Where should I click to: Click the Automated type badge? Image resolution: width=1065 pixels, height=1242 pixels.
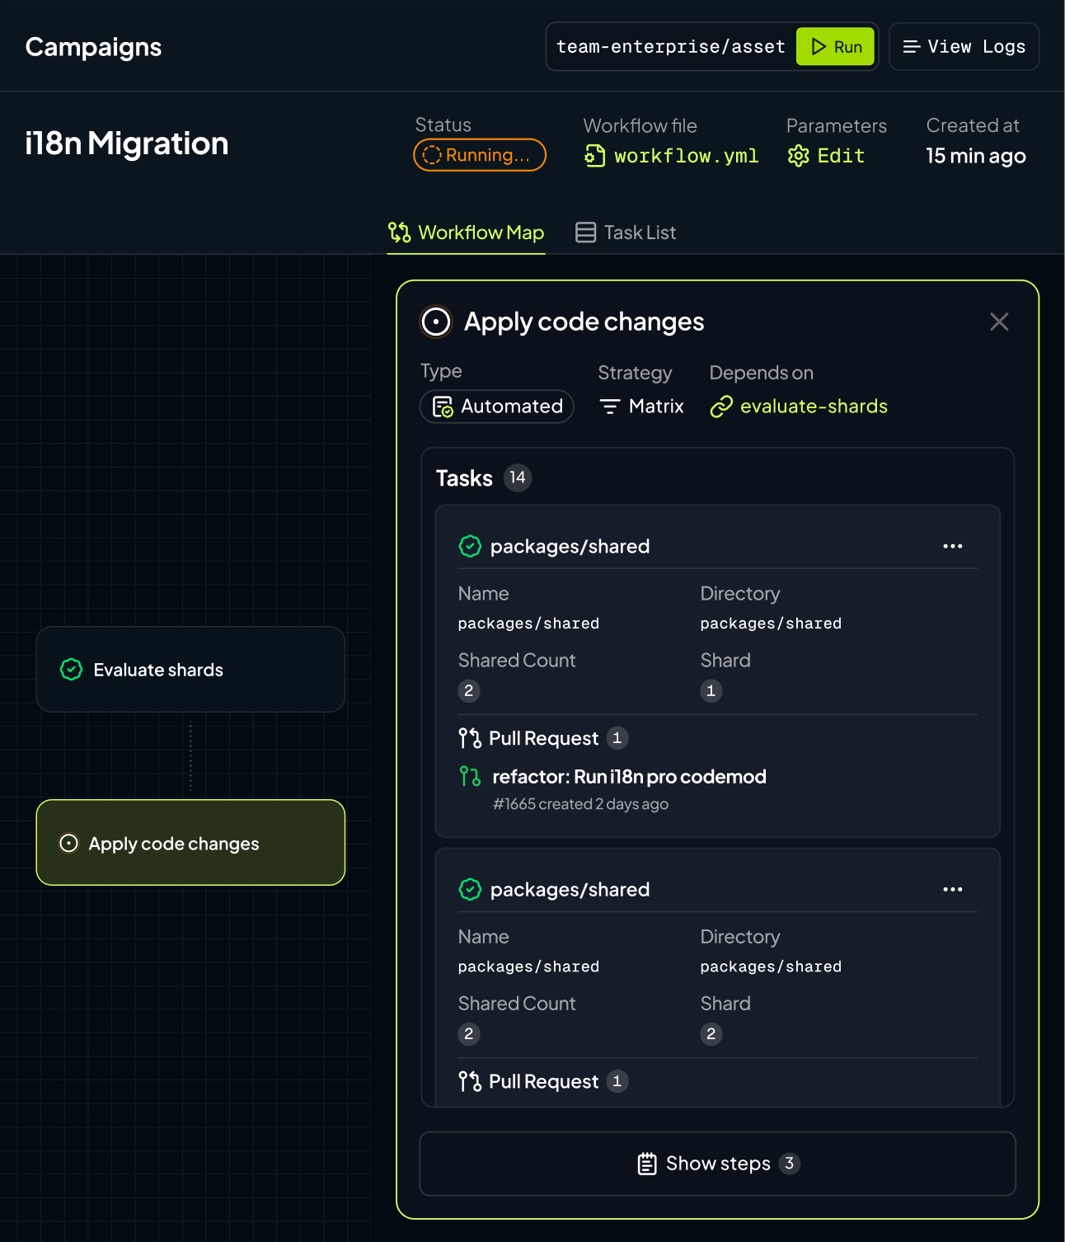(x=497, y=407)
